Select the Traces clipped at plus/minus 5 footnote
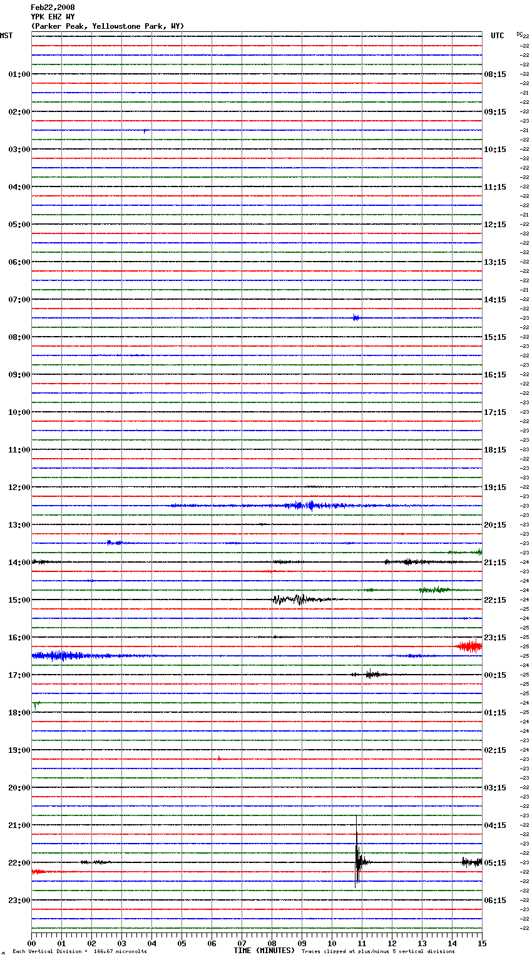This screenshot has height=960, width=532. [x=378, y=952]
